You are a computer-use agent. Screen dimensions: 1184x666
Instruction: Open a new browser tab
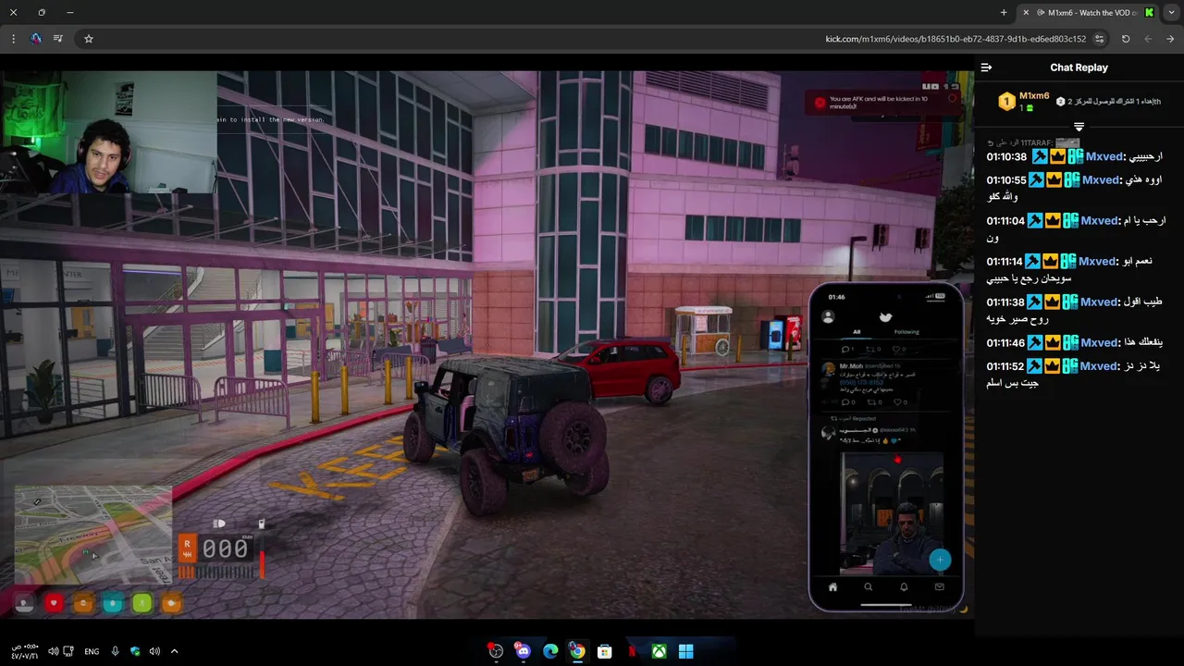click(x=1004, y=13)
